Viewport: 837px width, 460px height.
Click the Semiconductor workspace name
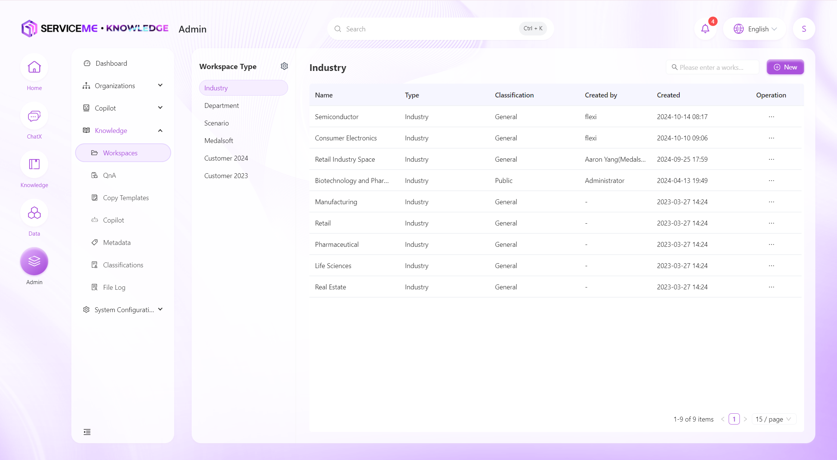(x=336, y=116)
